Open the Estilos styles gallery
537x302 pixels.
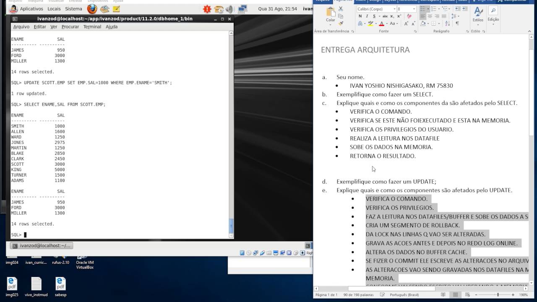point(478,17)
